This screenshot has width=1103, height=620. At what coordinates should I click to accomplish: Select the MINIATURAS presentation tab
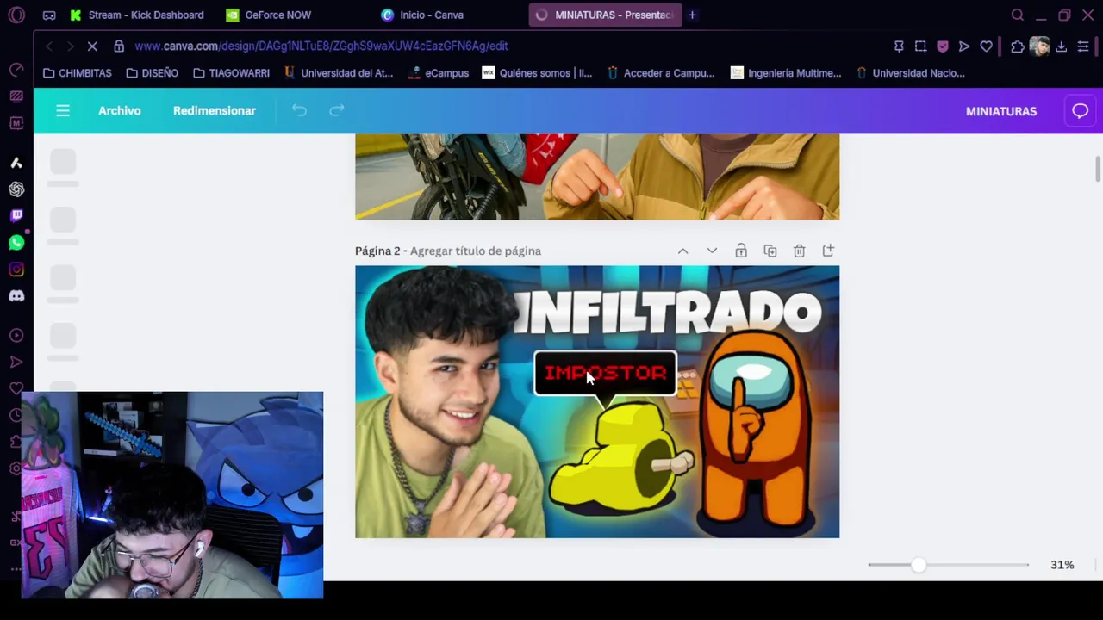click(x=605, y=15)
